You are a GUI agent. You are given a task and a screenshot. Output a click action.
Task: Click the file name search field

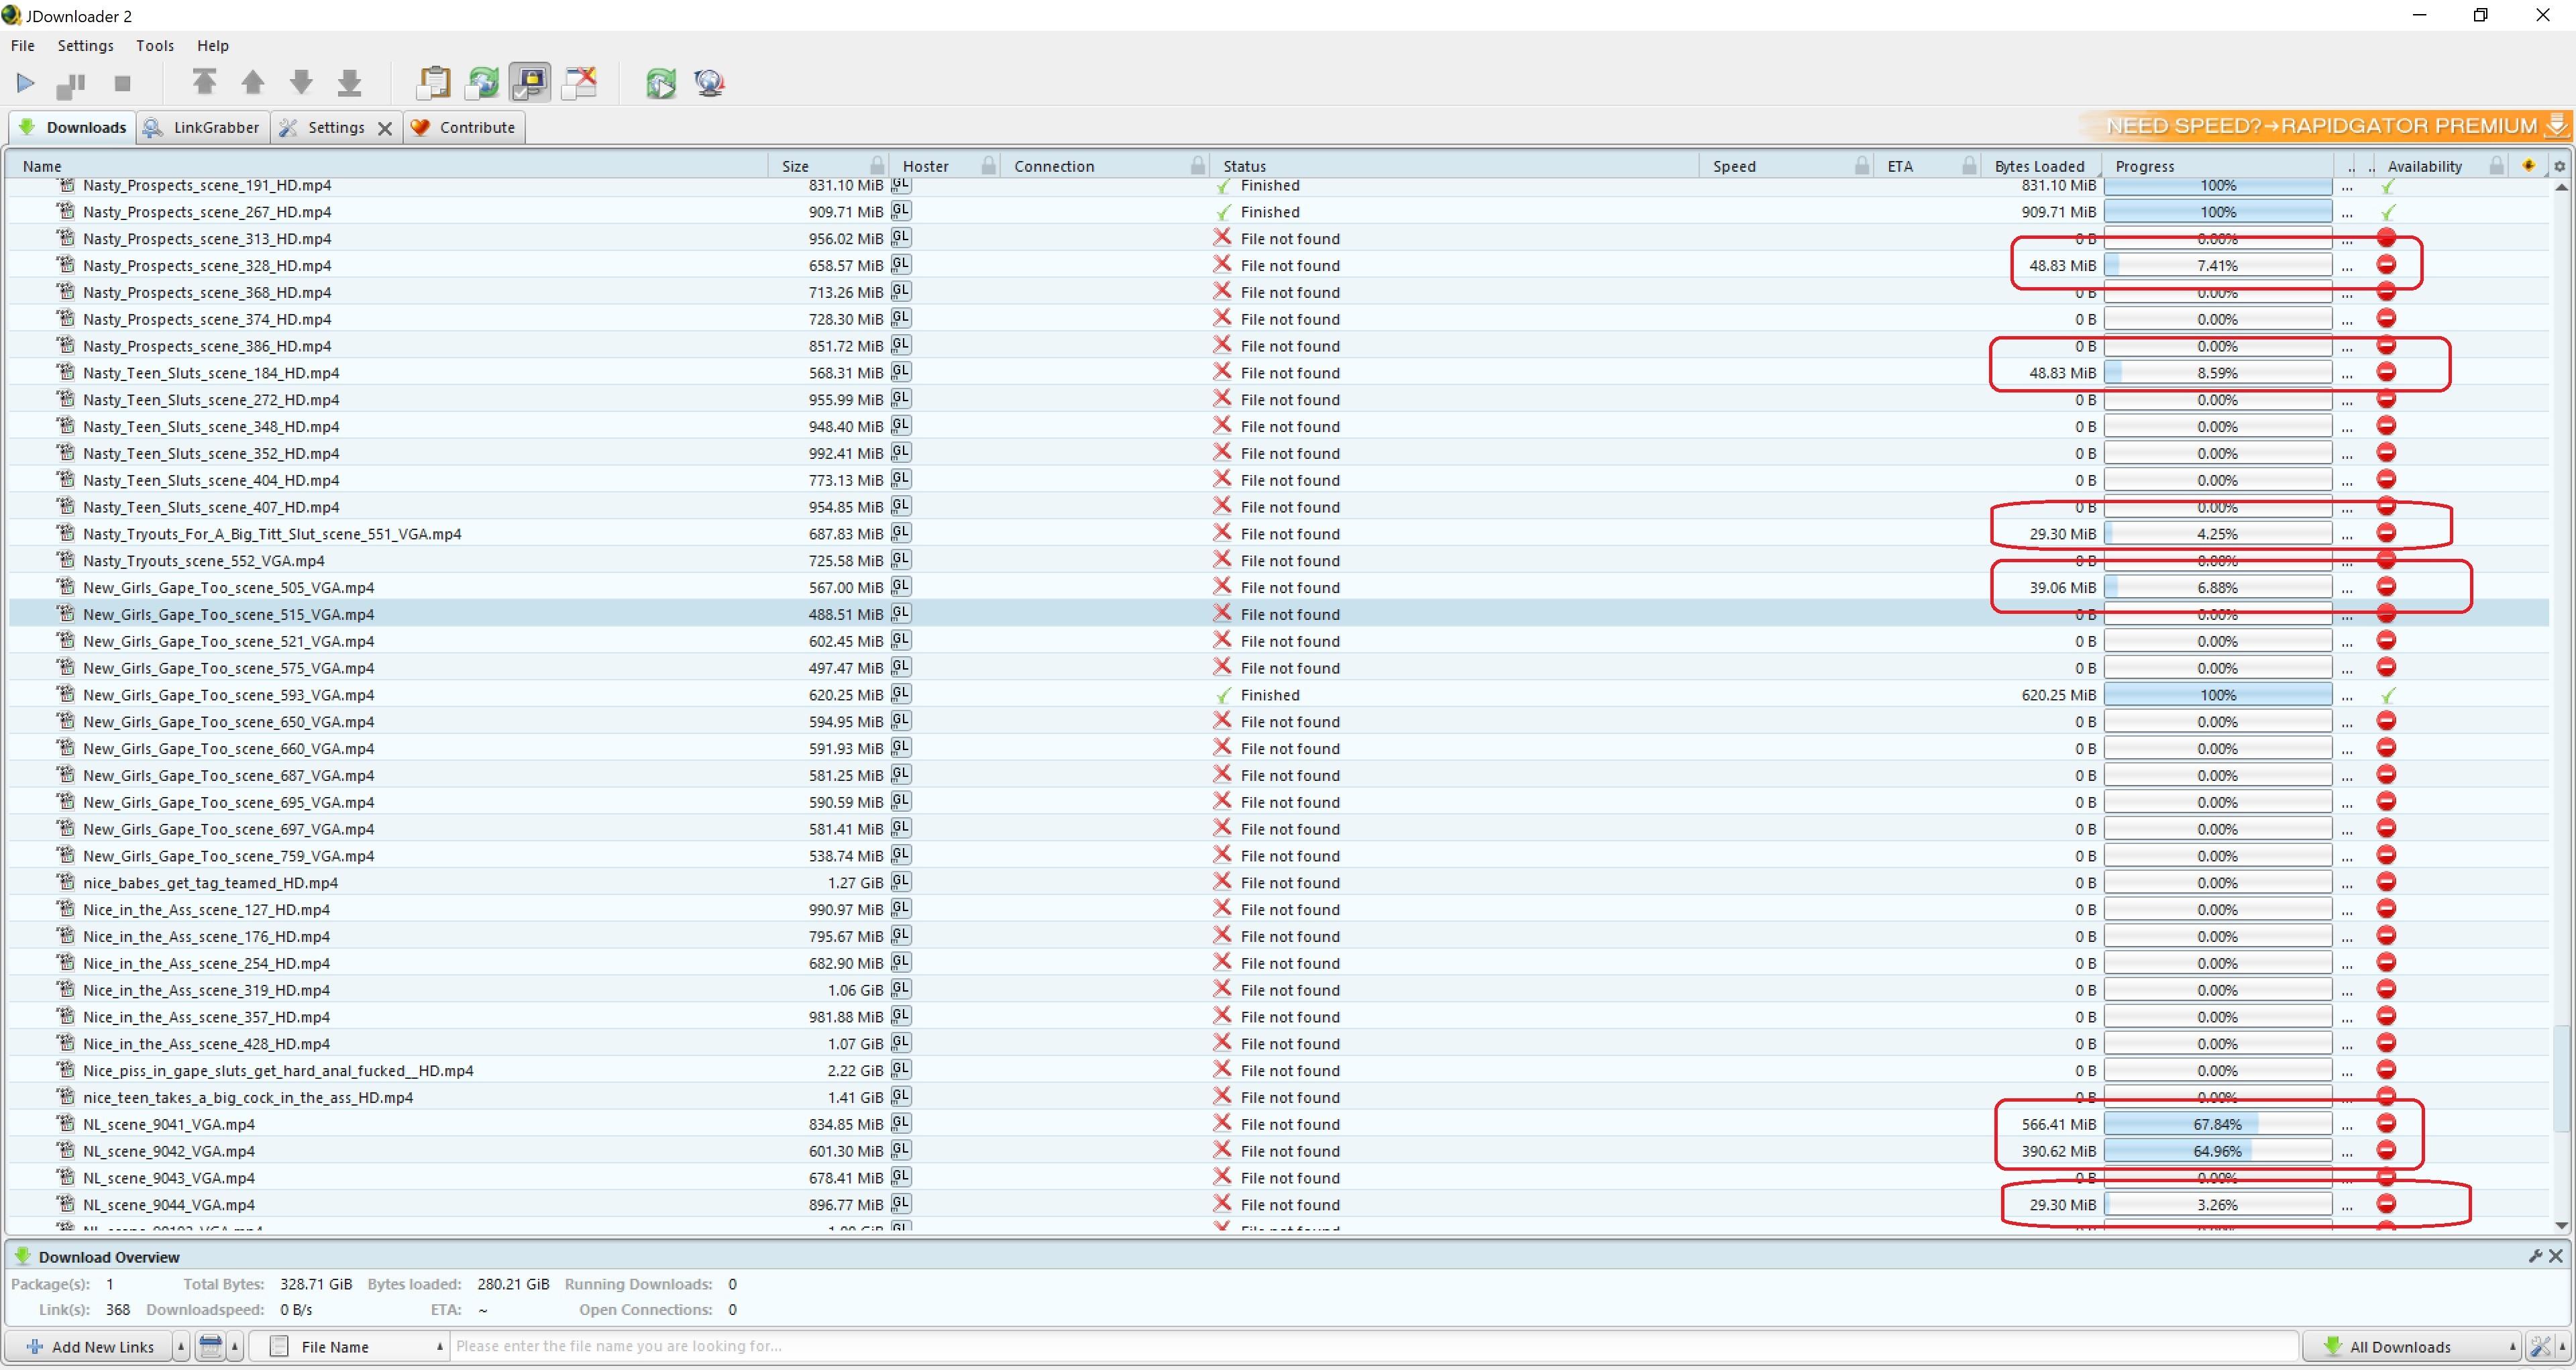1370,1346
